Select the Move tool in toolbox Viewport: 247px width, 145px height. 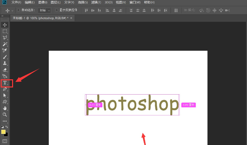click(5, 25)
